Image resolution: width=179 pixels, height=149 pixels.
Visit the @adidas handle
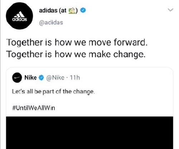(x=51, y=23)
